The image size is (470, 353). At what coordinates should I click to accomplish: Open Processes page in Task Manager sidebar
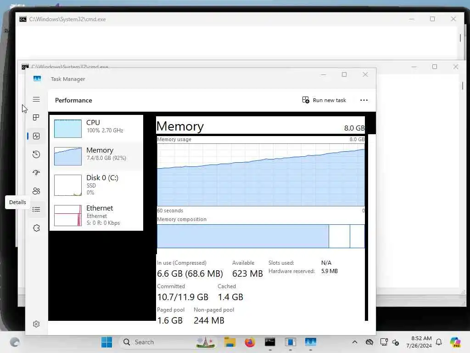[36, 117]
